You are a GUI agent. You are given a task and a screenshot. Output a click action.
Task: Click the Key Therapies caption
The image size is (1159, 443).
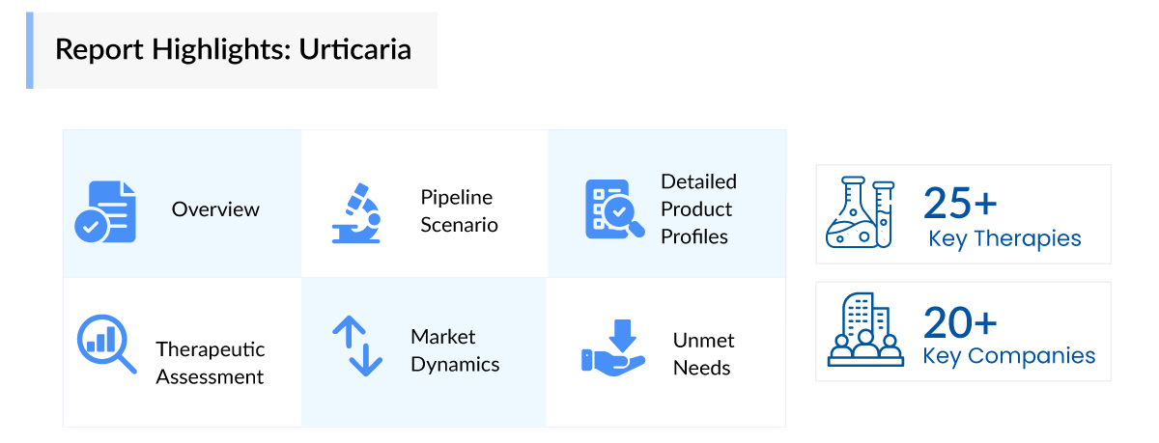(1004, 238)
